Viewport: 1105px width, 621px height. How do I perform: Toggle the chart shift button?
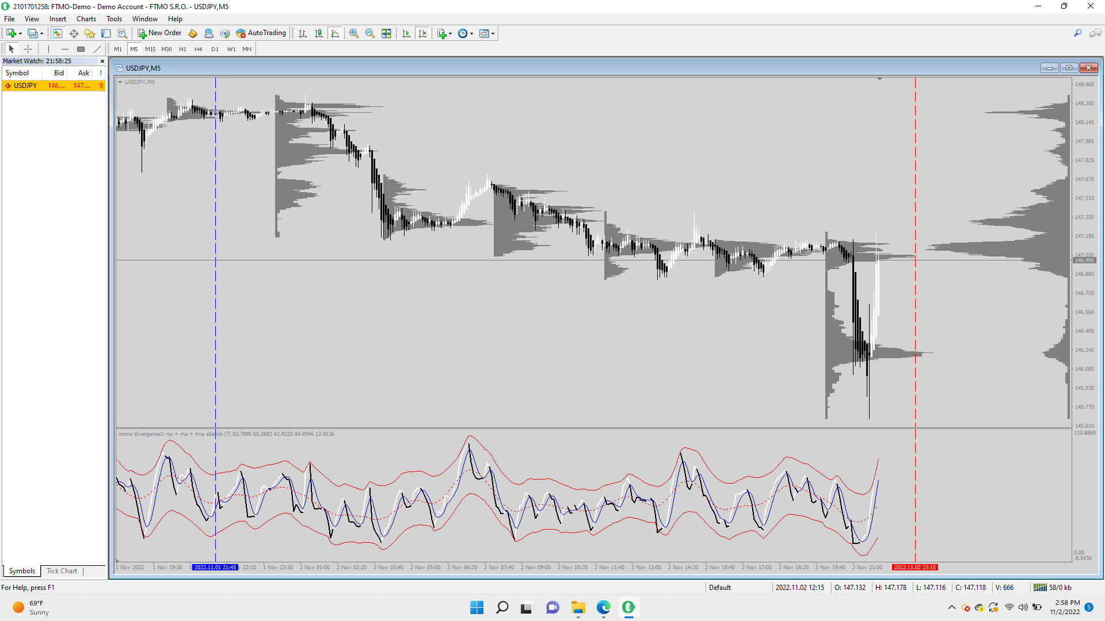[x=422, y=33]
